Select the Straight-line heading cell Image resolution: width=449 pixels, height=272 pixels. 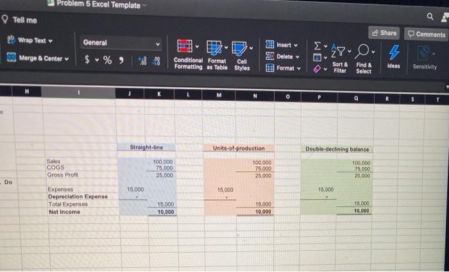[146, 147]
